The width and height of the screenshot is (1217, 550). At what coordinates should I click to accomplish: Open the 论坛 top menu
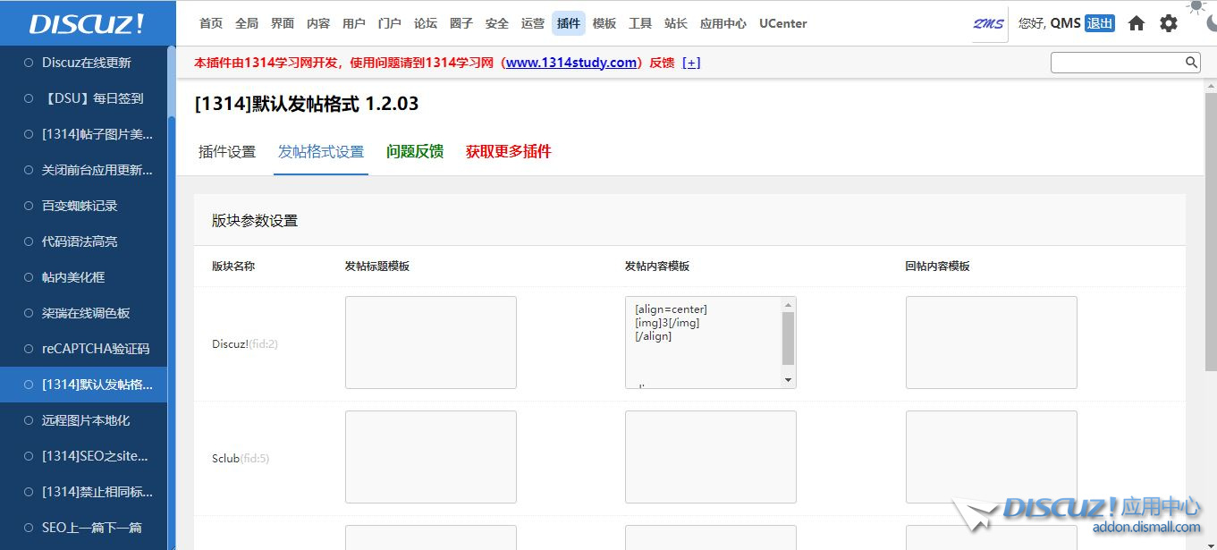[426, 24]
